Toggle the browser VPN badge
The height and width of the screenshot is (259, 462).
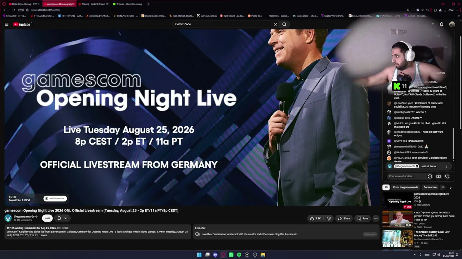pyautogui.click(x=21, y=10)
